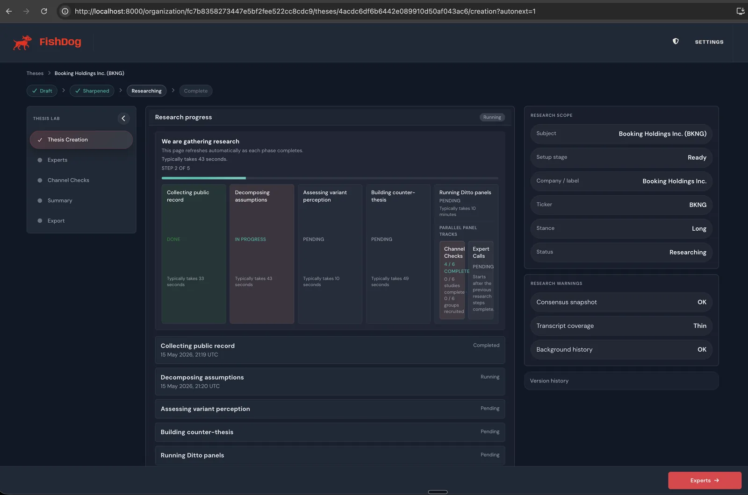Select the Complete stage pill
748x495 pixels.
point(196,91)
